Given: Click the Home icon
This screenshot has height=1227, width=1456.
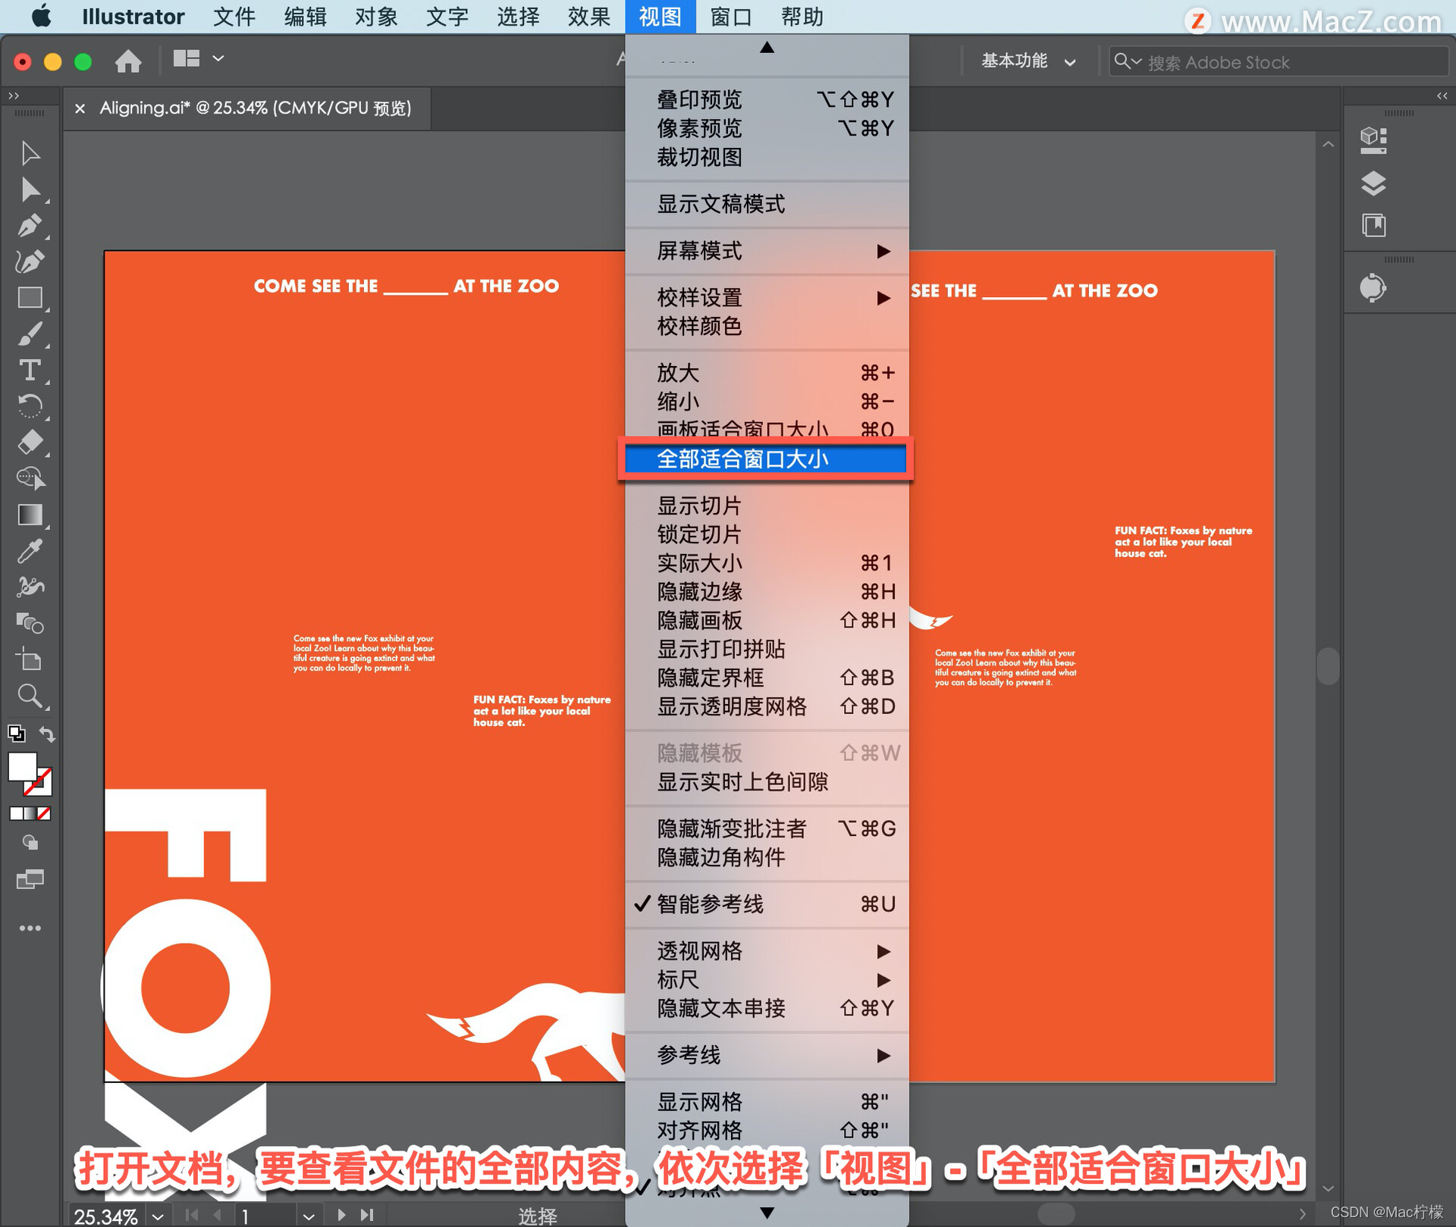Looking at the screenshot, I should coord(127,61).
